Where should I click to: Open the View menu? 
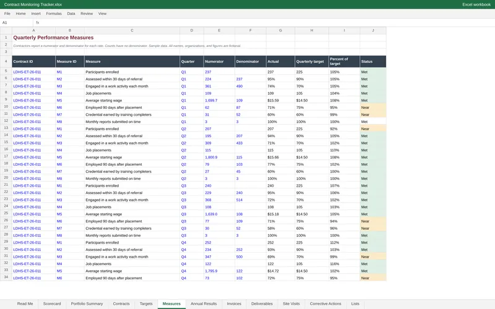point(102,14)
